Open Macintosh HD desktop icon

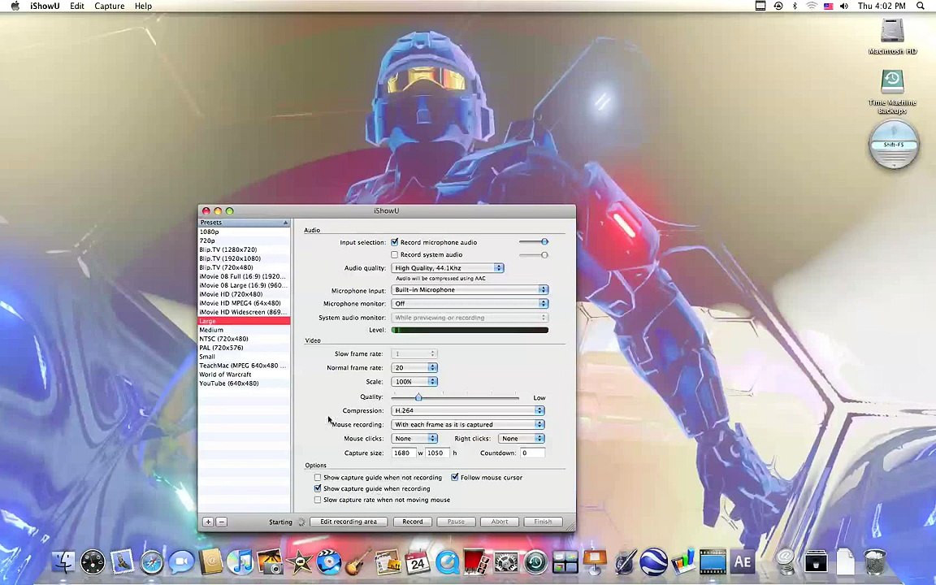tap(892, 36)
